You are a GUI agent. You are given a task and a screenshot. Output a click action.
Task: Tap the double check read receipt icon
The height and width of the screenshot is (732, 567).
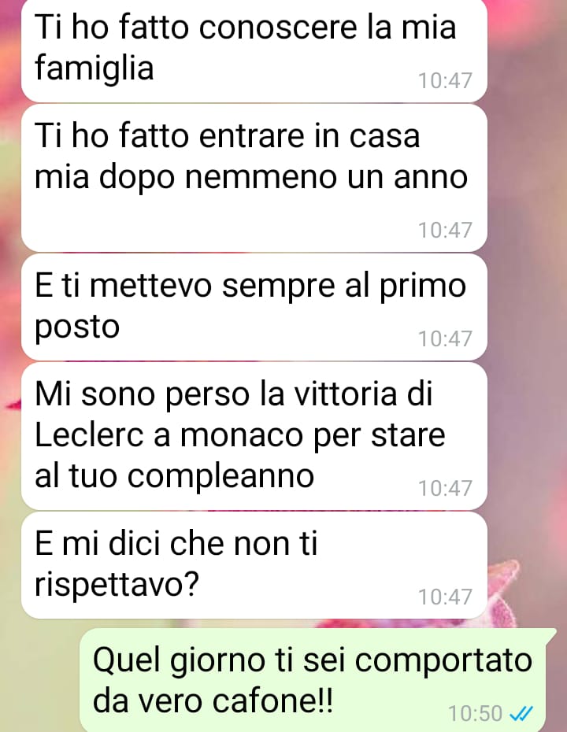[521, 713]
